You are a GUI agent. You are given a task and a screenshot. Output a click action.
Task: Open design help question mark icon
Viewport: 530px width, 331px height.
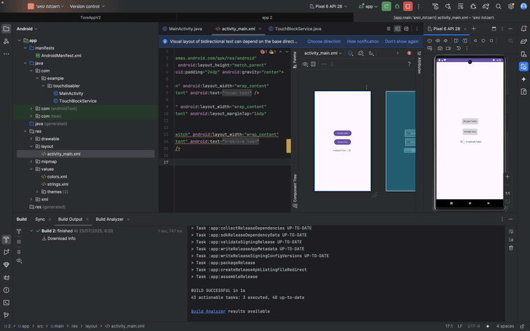click(x=409, y=64)
